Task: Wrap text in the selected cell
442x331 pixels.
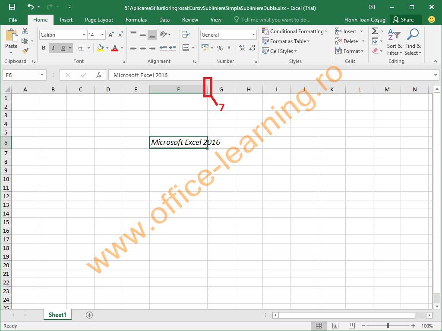Action: 186,34
